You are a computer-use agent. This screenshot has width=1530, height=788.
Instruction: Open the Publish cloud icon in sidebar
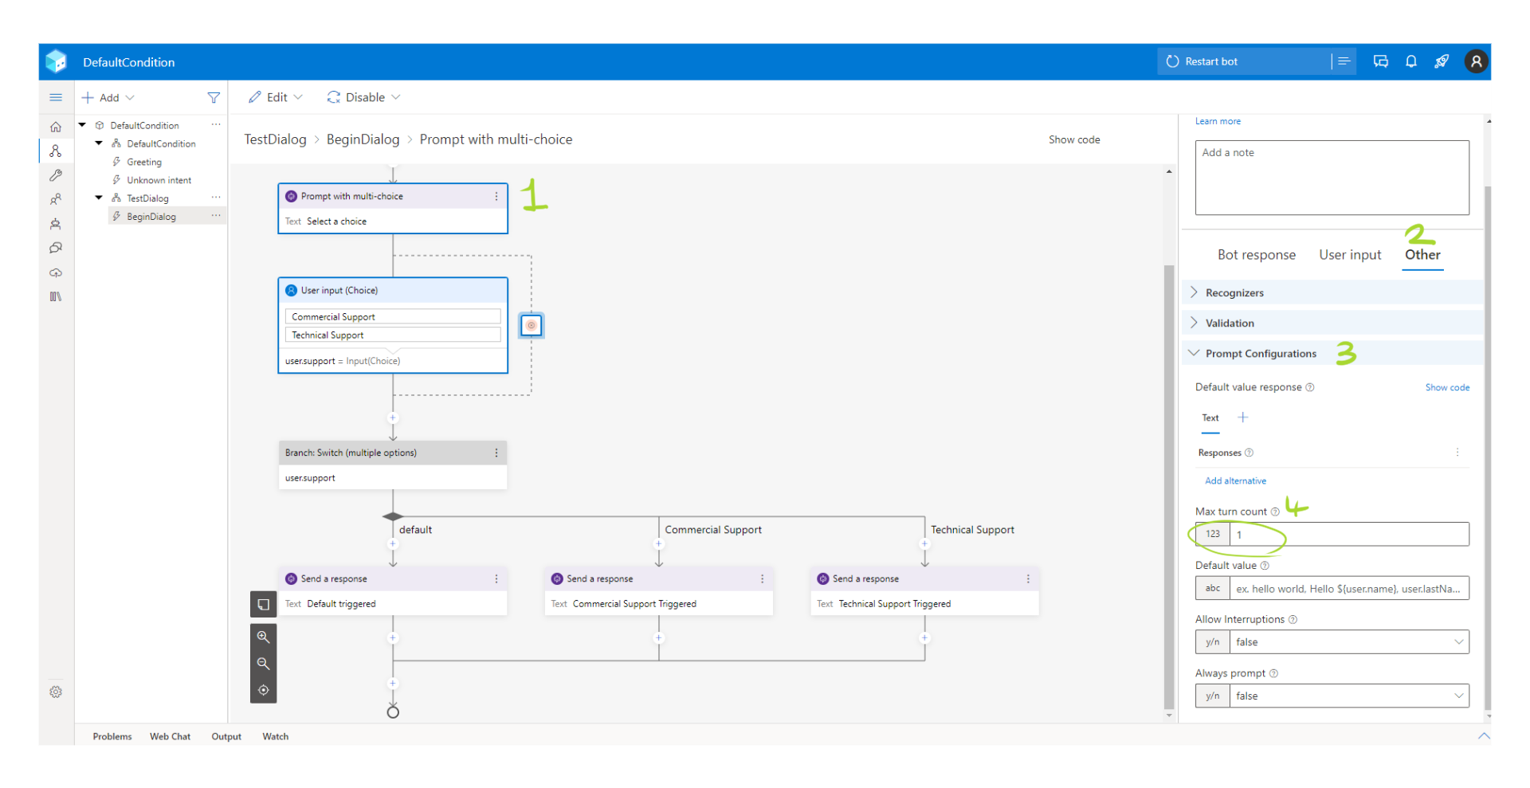click(56, 272)
